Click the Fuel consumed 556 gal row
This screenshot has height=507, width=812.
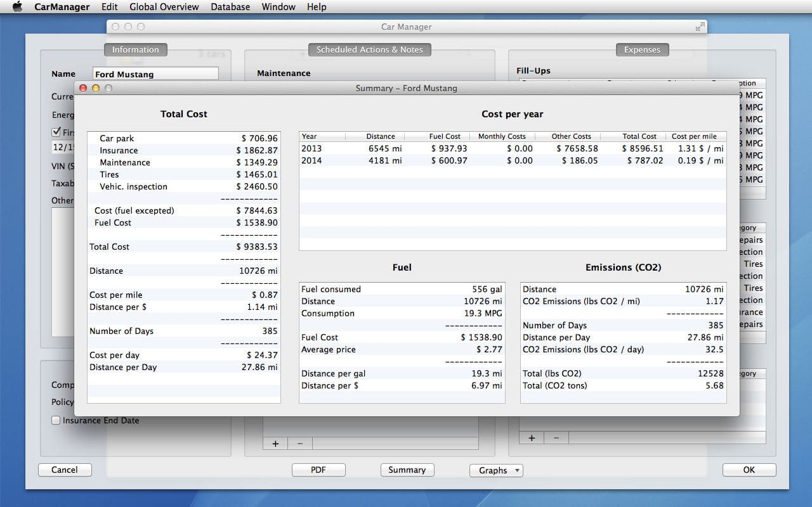[402, 289]
